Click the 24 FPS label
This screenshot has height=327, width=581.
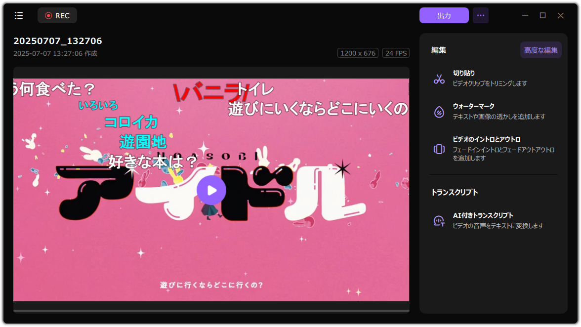tap(395, 53)
